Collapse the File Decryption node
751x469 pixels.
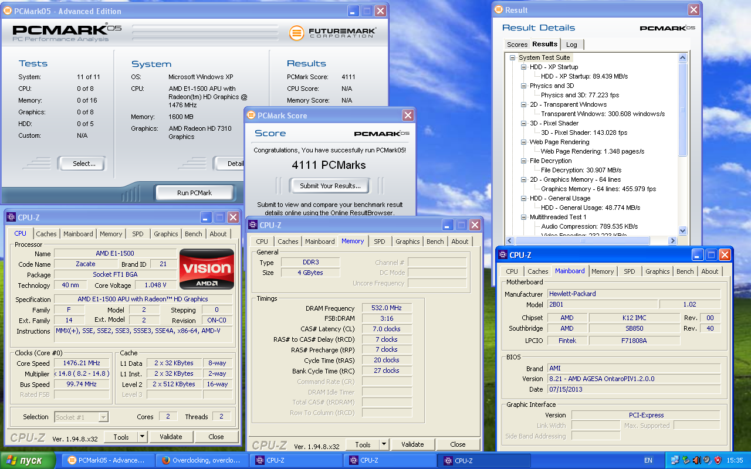[x=524, y=161]
